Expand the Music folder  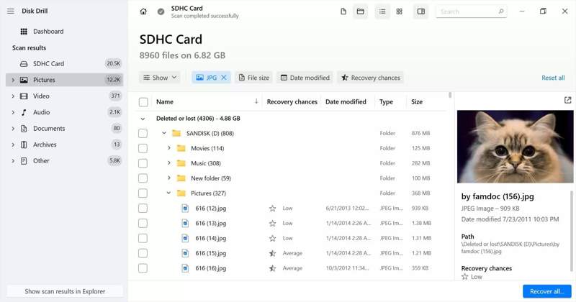(169, 163)
